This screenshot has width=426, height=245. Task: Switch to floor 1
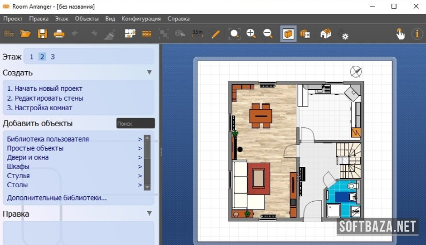32,57
